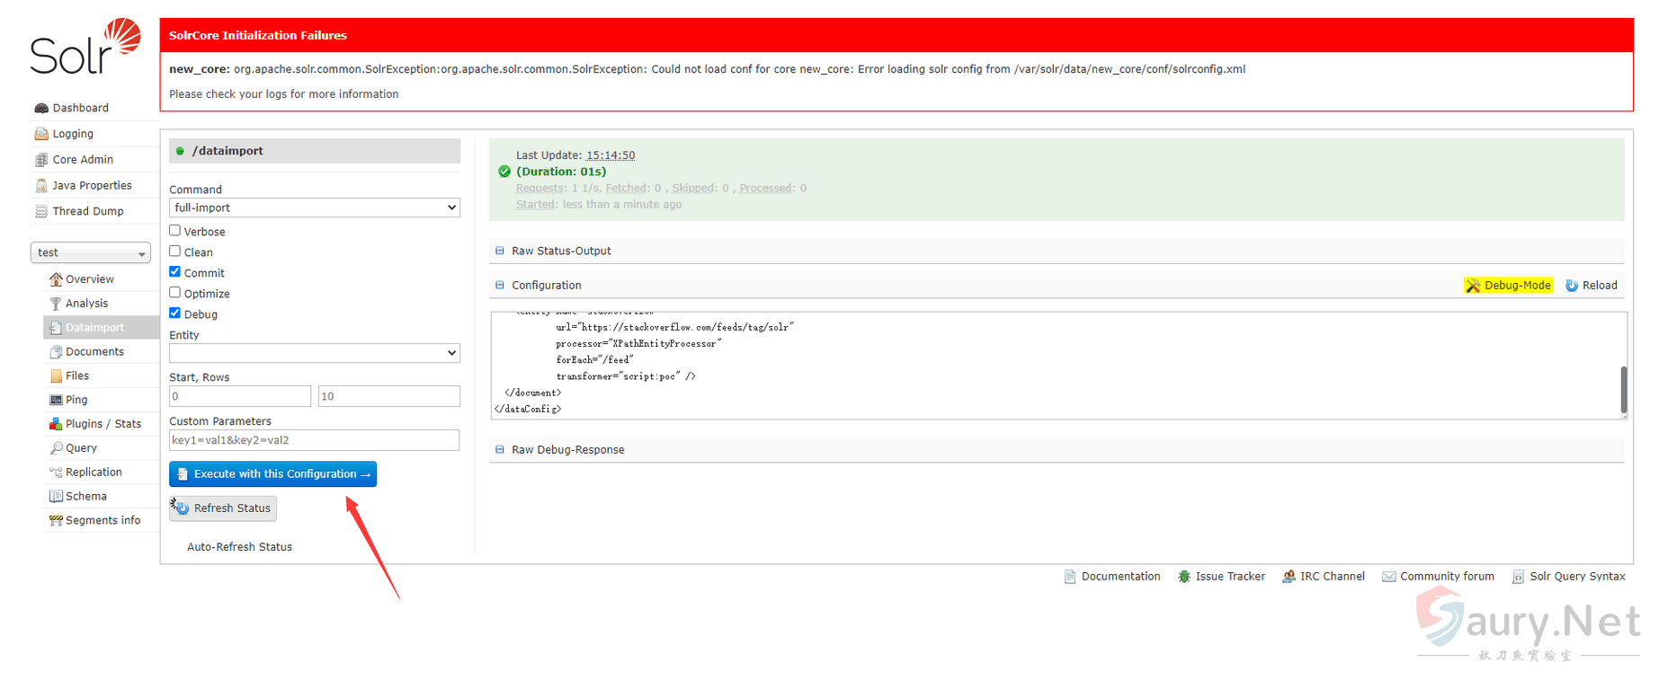The height and width of the screenshot is (689, 1668).
Task: Click the configuration editor vertical scrollbar
Action: tap(1623, 388)
